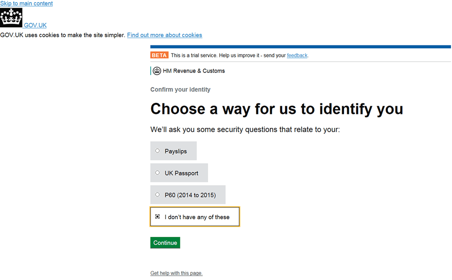This screenshot has width=452, height=280.
Task: Click the P60 (2014 to 2015) label text
Action: pyautogui.click(x=190, y=195)
